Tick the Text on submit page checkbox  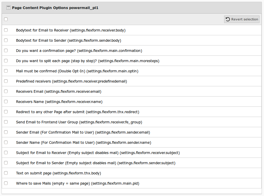6,173
